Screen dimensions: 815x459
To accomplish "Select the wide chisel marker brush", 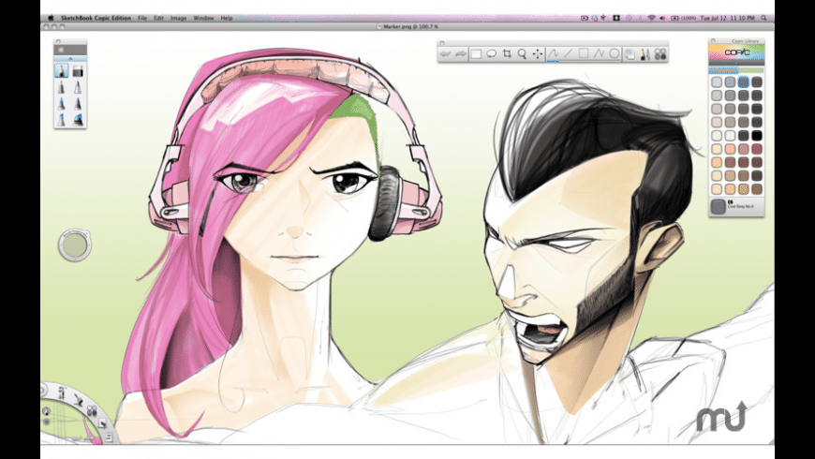I will click(x=78, y=70).
